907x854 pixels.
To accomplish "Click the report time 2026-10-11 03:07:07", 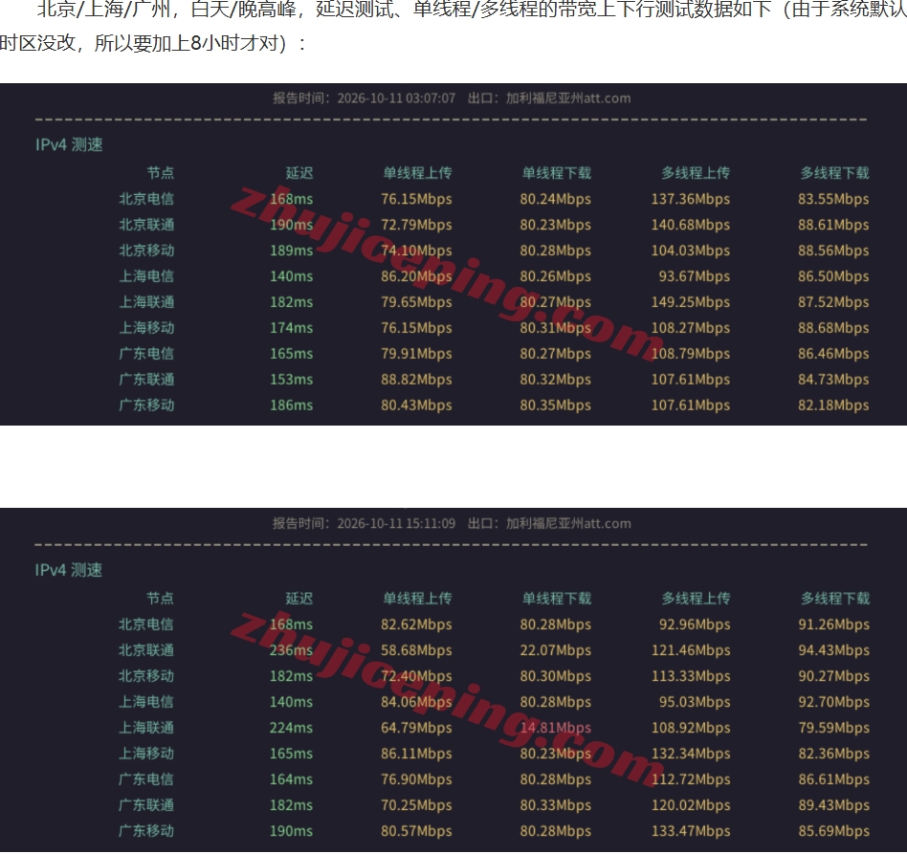I will tap(396, 99).
